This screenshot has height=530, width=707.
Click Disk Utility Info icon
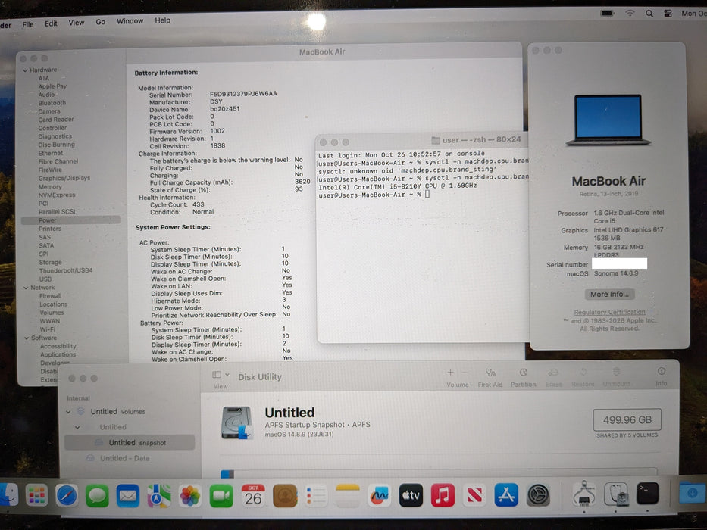pos(661,376)
